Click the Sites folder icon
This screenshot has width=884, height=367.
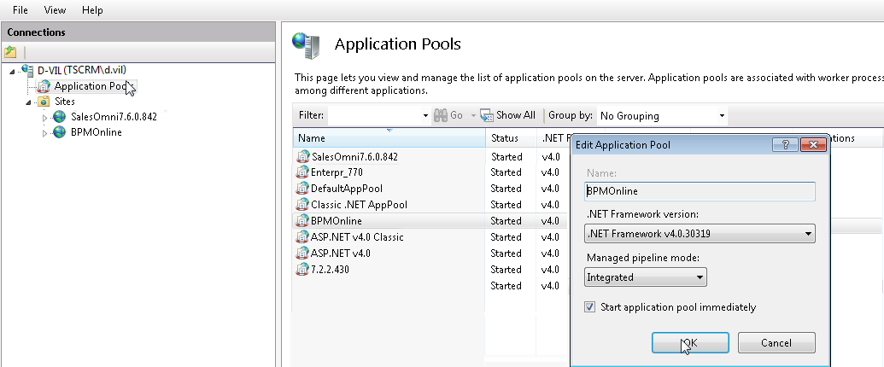tap(43, 102)
